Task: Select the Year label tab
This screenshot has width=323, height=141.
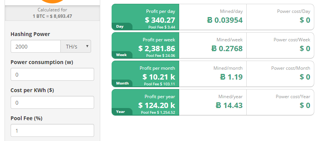Action: point(120,111)
